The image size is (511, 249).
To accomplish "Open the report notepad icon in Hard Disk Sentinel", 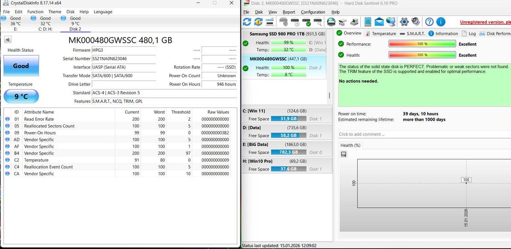I will (368, 22).
